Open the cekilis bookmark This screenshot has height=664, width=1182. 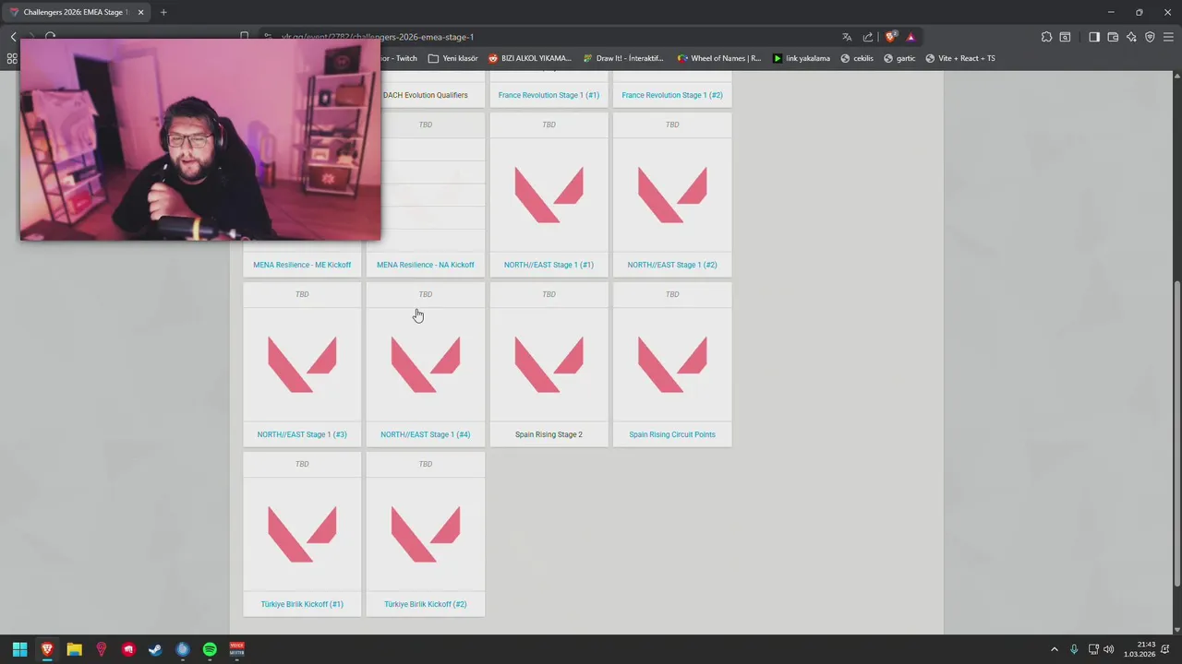857,58
